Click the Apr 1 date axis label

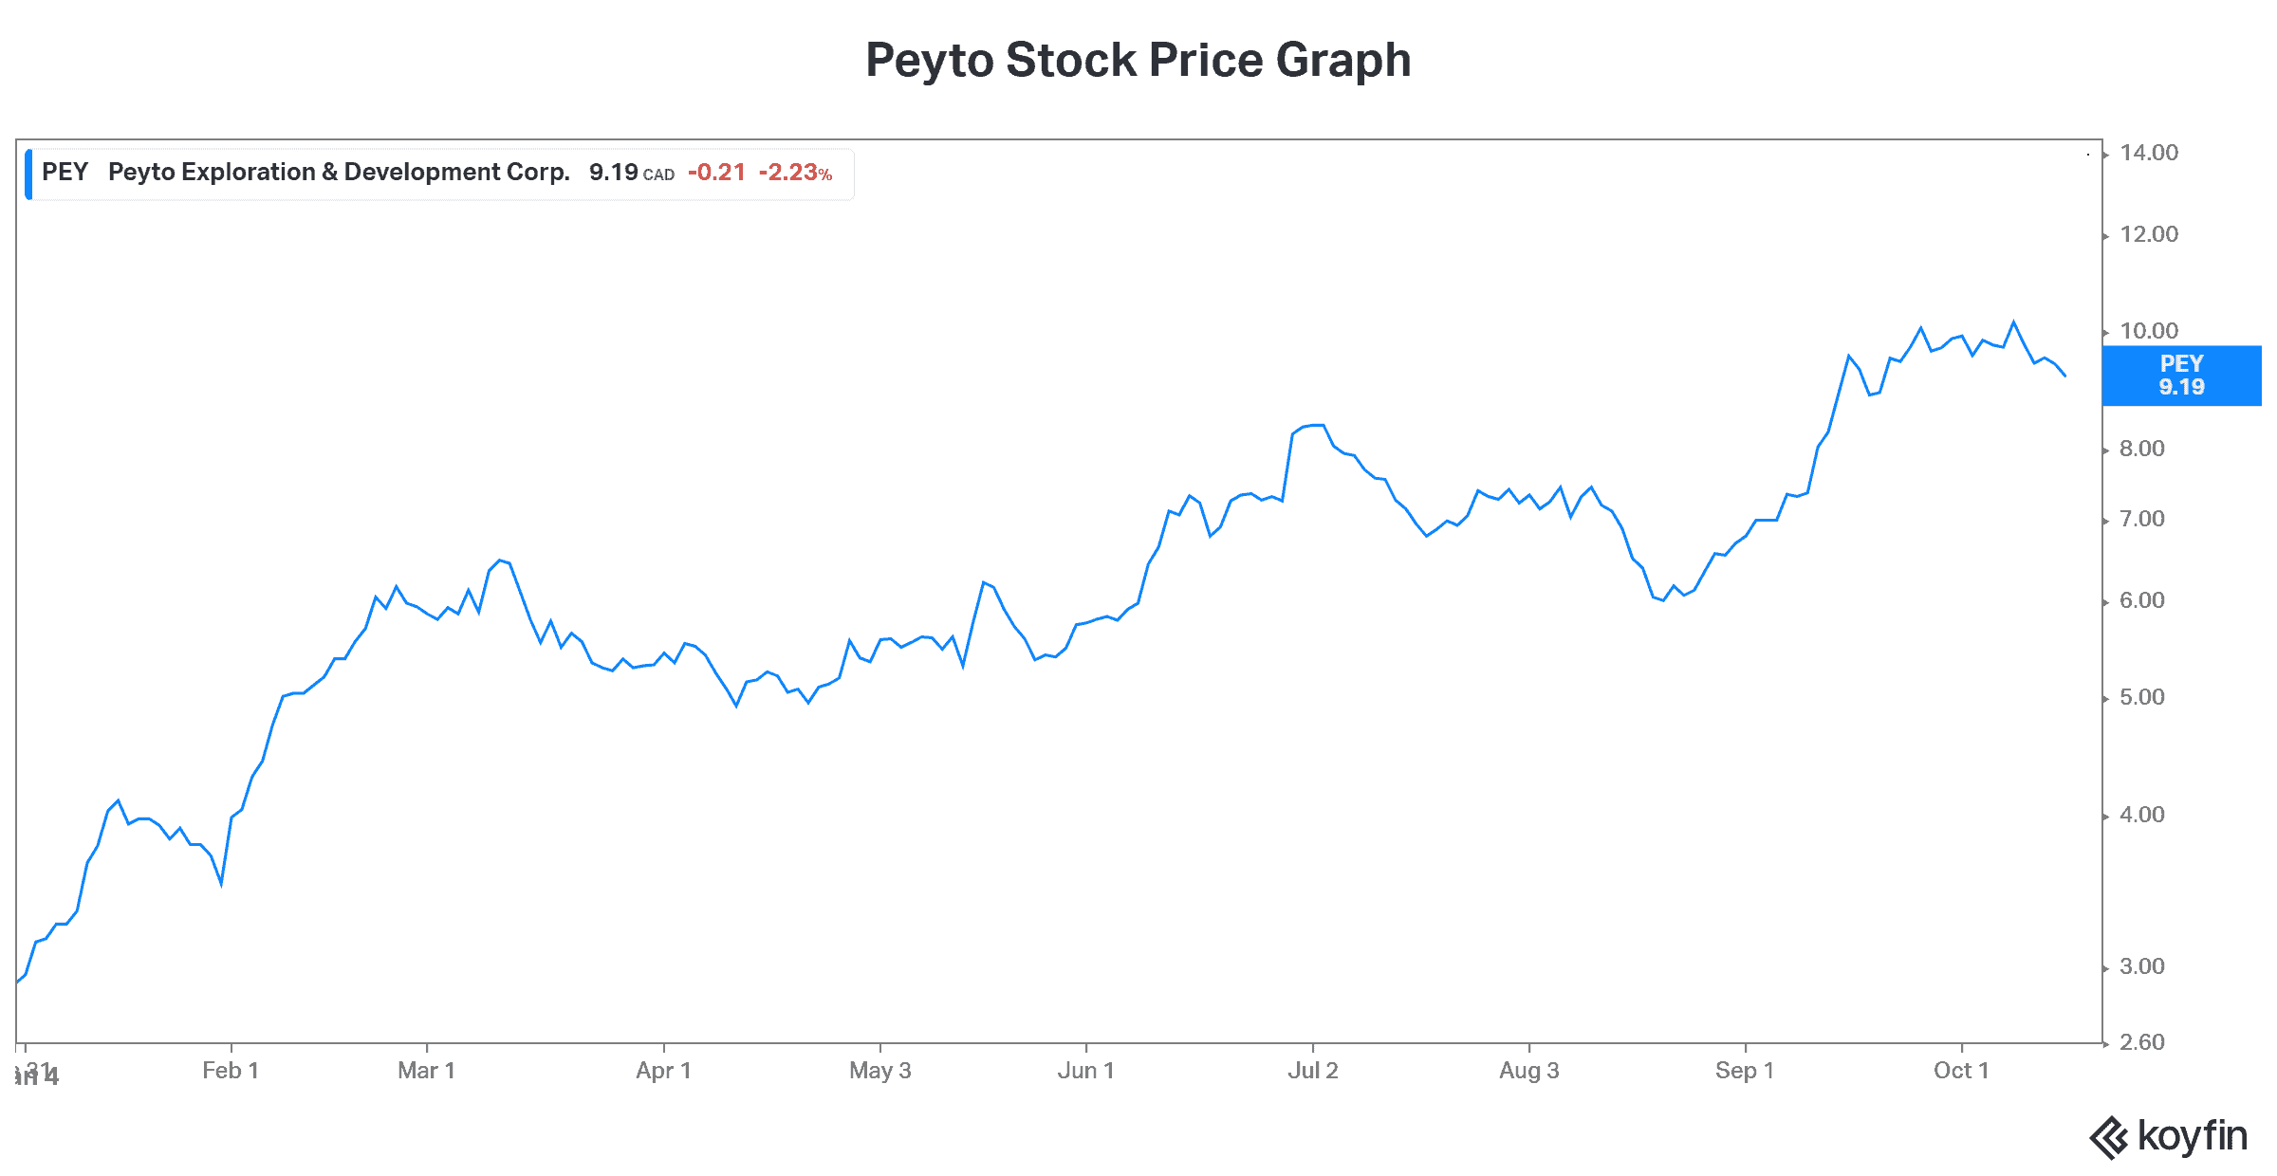(x=663, y=1071)
